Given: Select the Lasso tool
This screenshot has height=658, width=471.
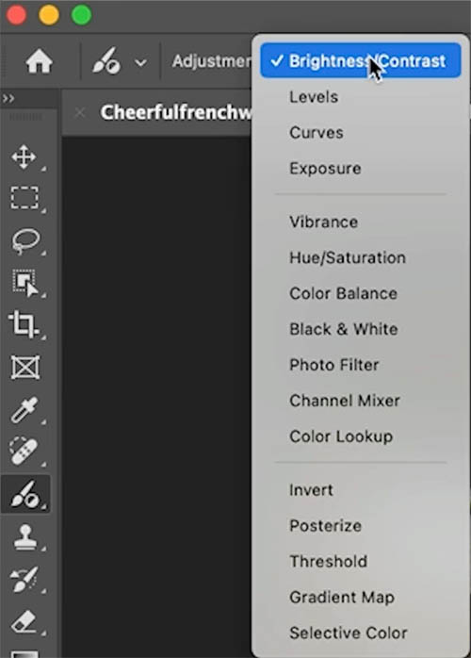Looking at the screenshot, I should [x=25, y=241].
